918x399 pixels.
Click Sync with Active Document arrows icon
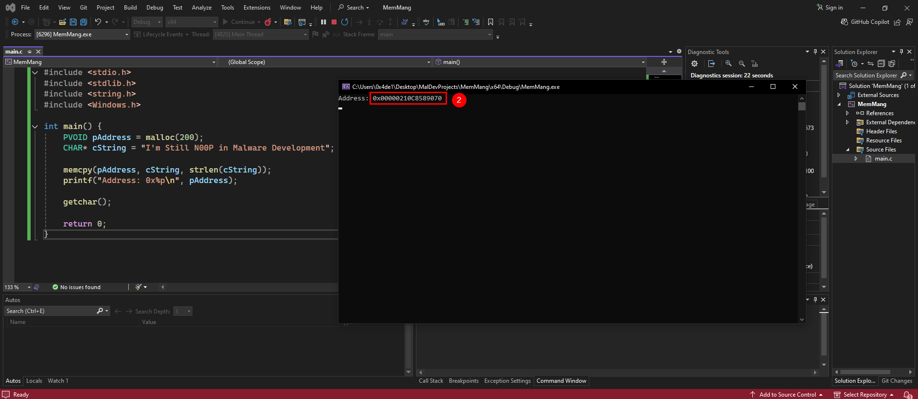coord(871,64)
